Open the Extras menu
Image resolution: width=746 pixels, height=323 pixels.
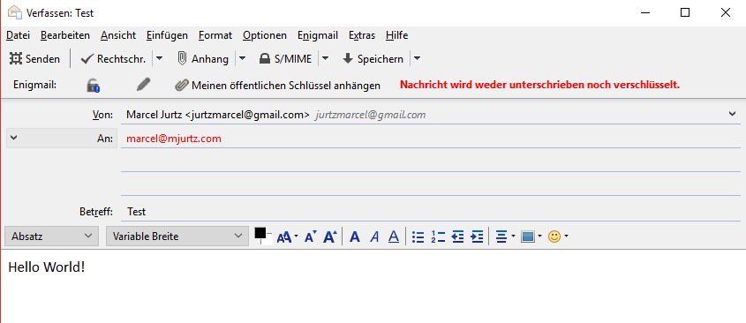362,35
